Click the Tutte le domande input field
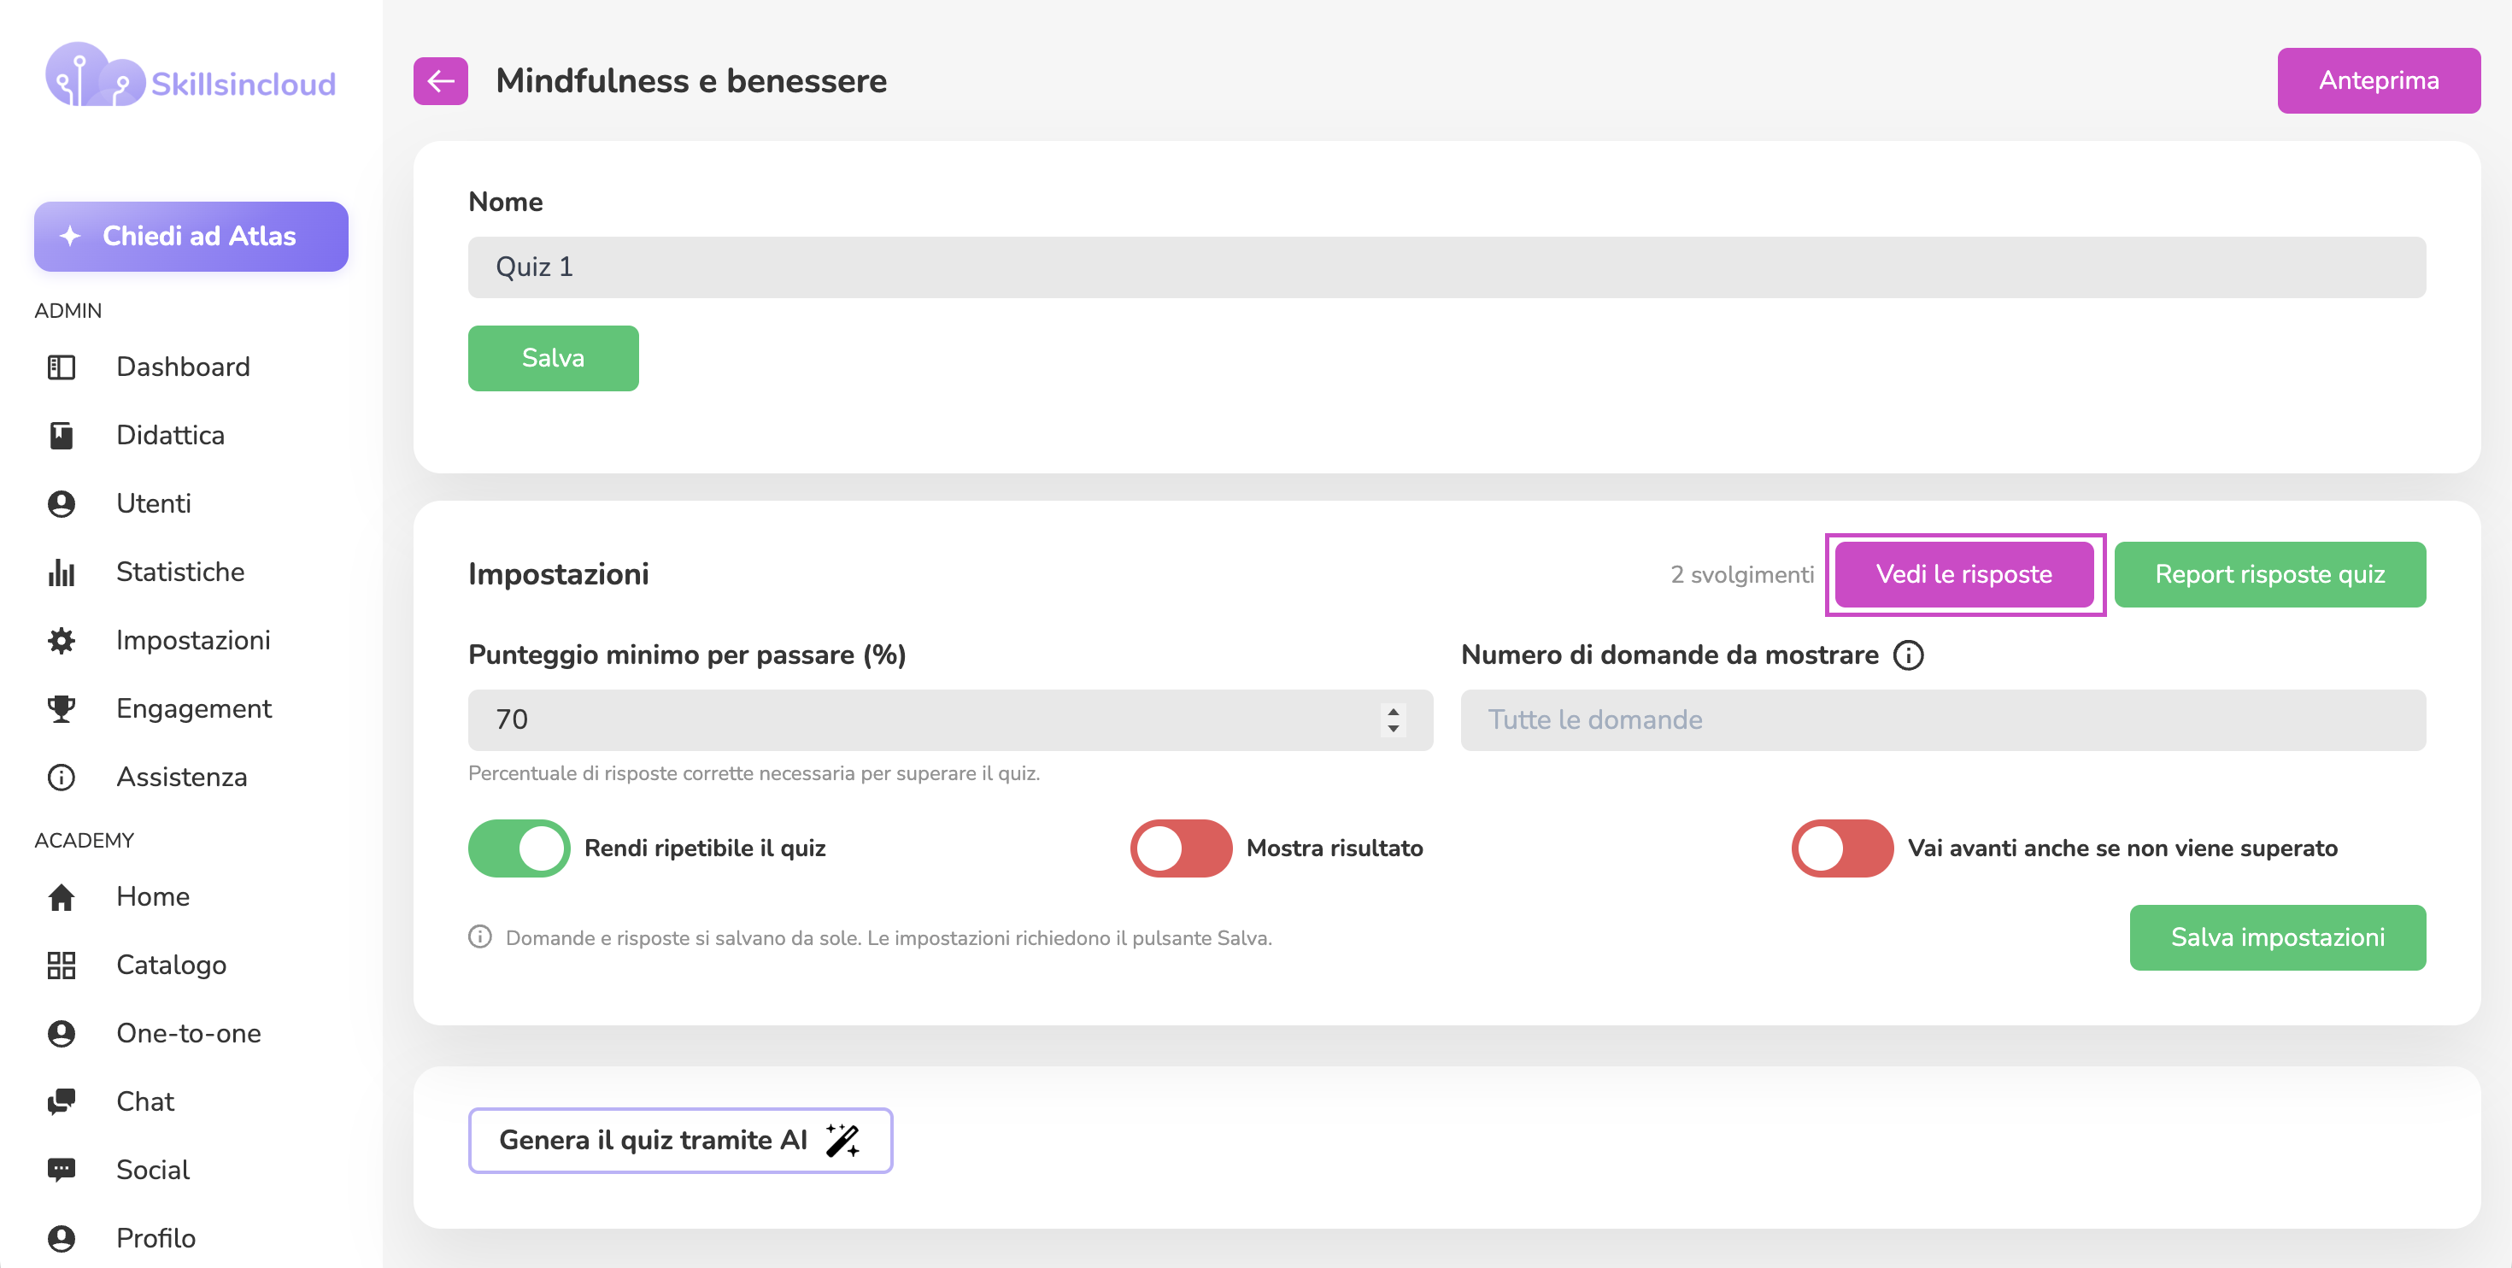Image resolution: width=2512 pixels, height=1268 pixels. (1942, 719)
